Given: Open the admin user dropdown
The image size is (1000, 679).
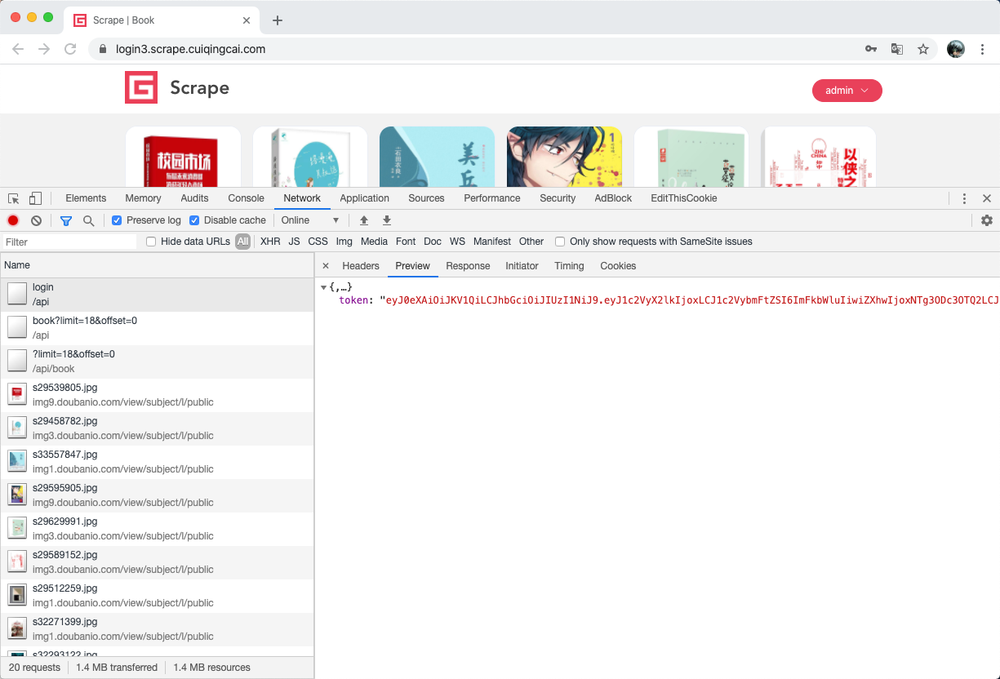Looking at the screenshot, I should pyautogui.click(x=847, y=91).
